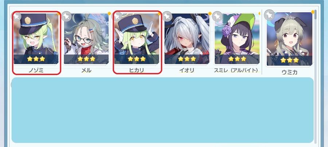328x147 pixels.
Task: Select the ウミカ character portrait
Action: pos(289,39)
